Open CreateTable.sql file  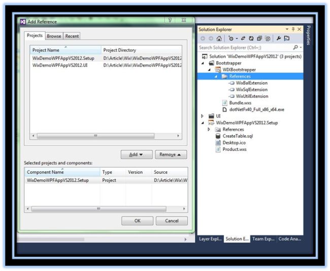click(238, 136)
